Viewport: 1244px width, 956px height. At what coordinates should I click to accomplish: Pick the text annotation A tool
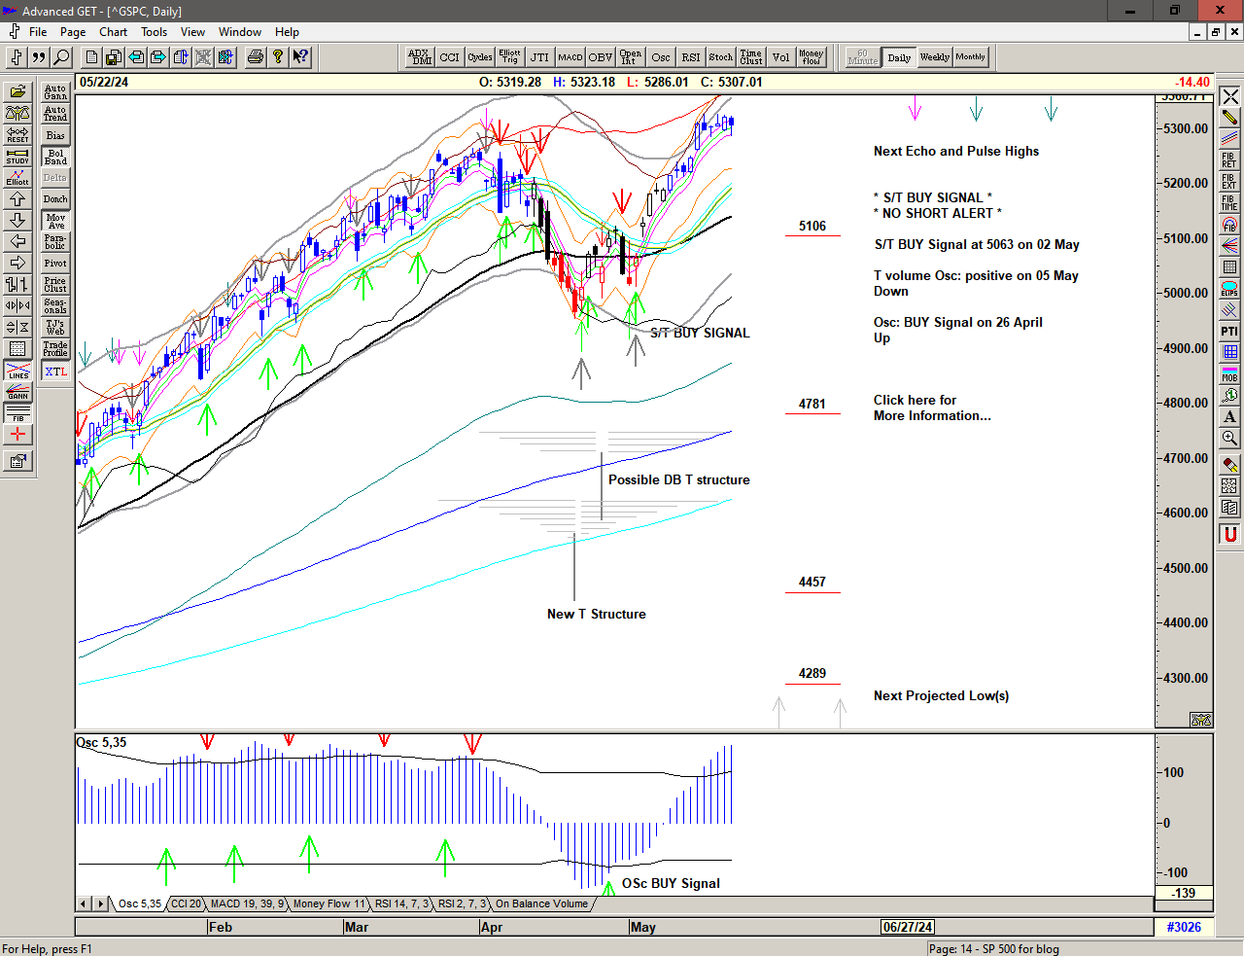tap(1229, 417)
